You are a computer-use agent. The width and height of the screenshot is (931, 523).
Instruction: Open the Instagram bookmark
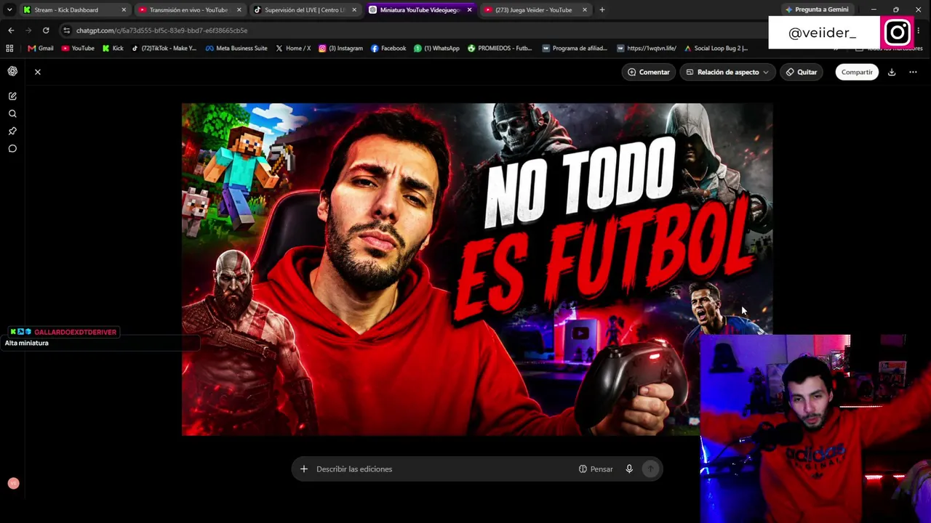[340, 48]
